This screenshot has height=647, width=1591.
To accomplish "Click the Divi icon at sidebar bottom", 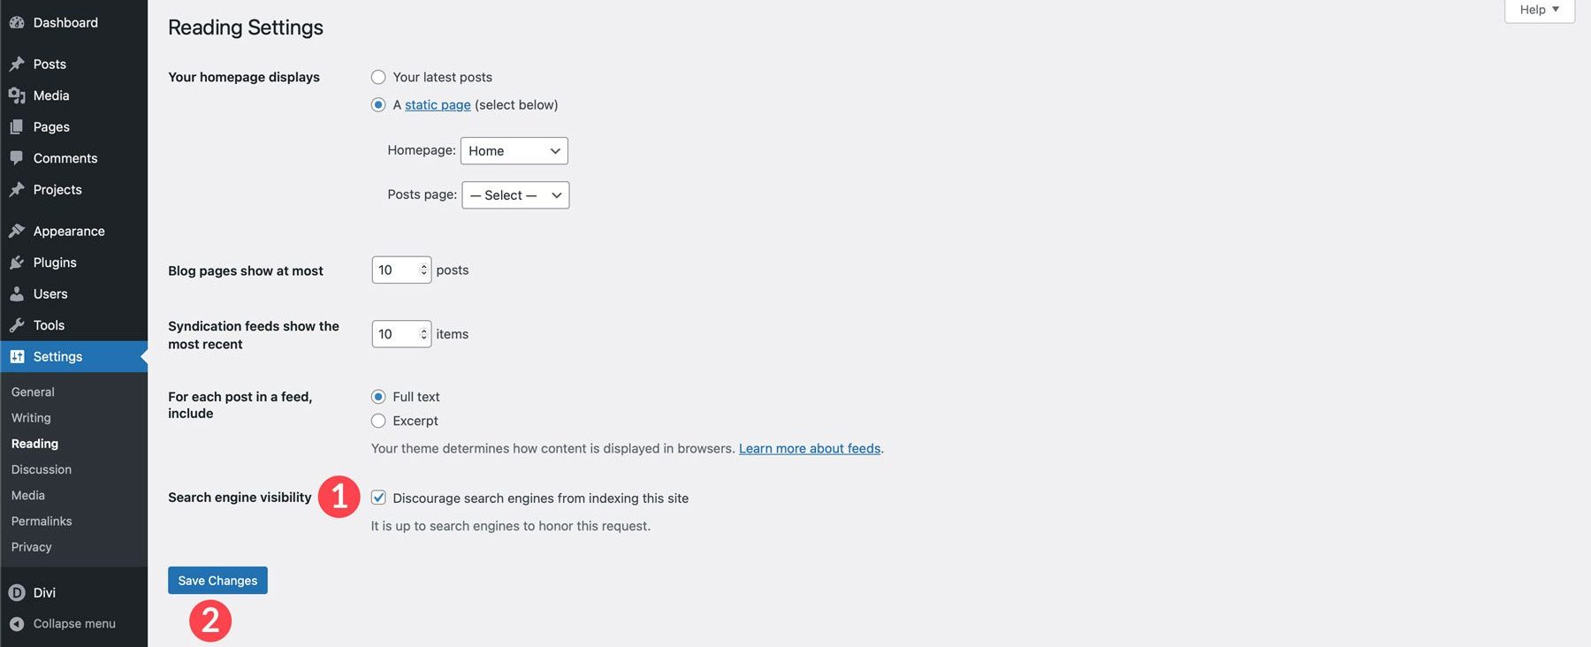I will (x=18, y=592).
